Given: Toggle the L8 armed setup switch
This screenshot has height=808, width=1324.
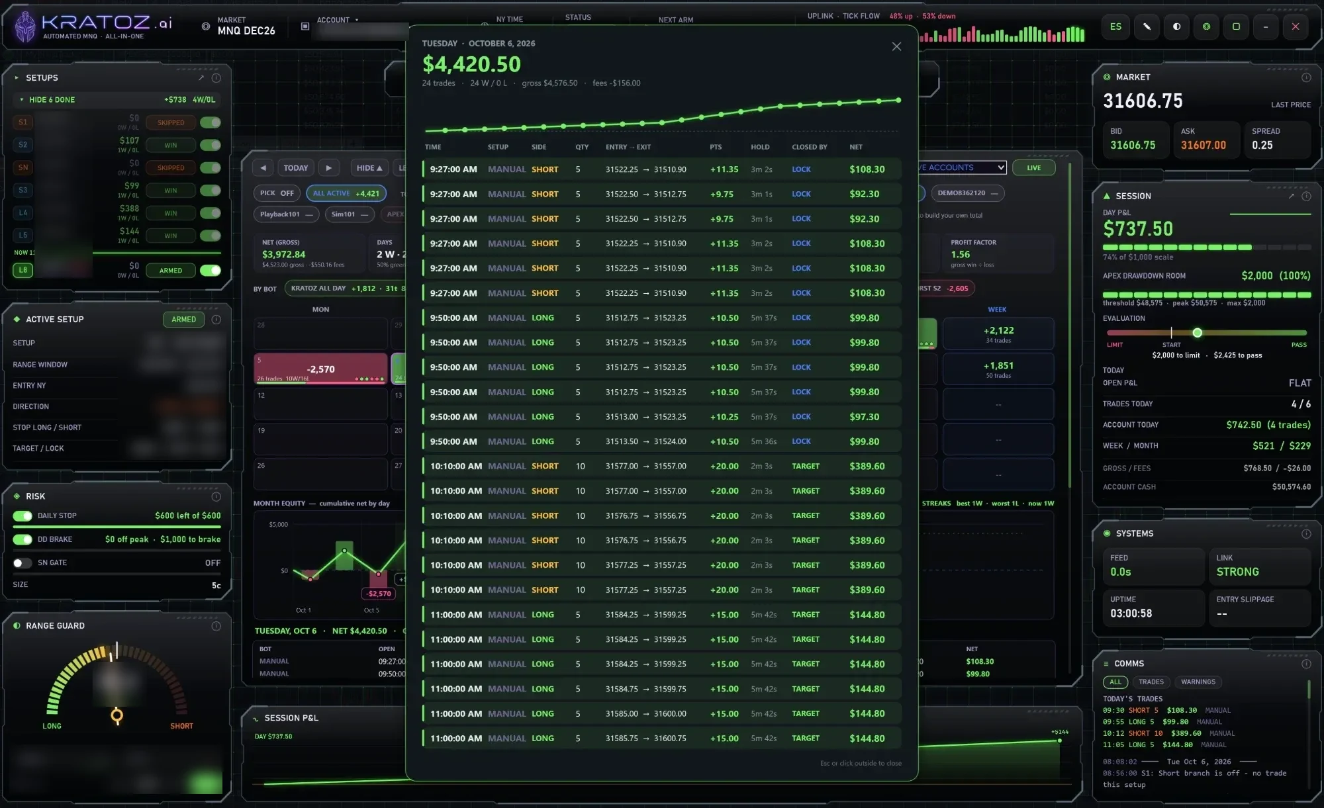Looking at the screenshot, I should coord(211,270).
